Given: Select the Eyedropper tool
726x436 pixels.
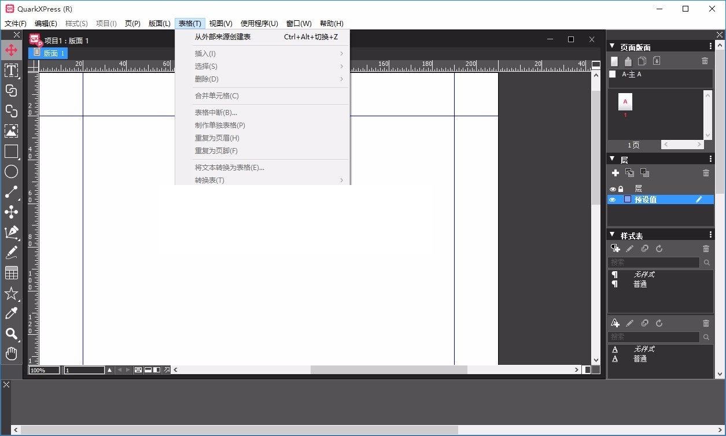Looking at the screenshot, I should coord(11,313).
